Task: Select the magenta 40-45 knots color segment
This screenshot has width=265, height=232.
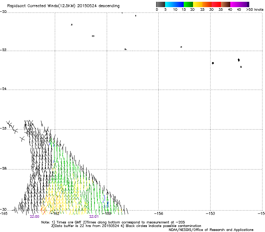Action: click(235, 4)
